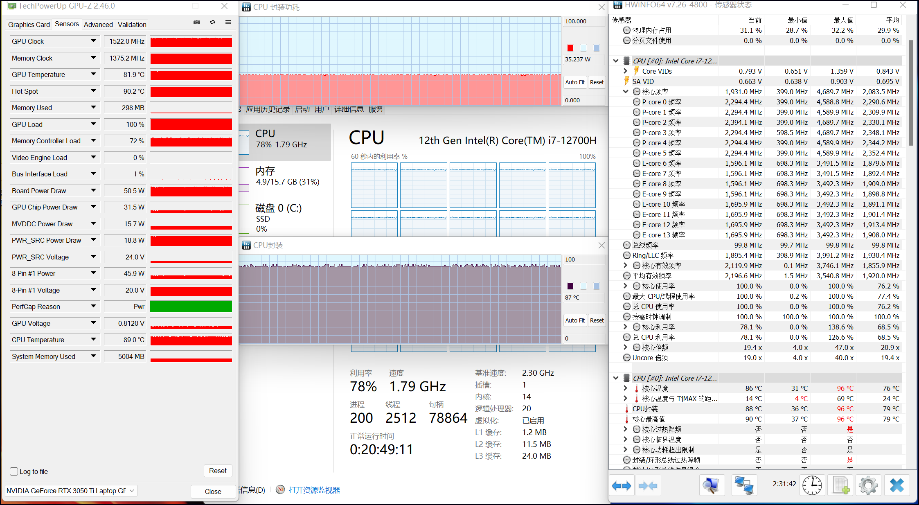Switch to the Validation tab
This screenshot has height=505, width=919.
[x=132, y=25]
